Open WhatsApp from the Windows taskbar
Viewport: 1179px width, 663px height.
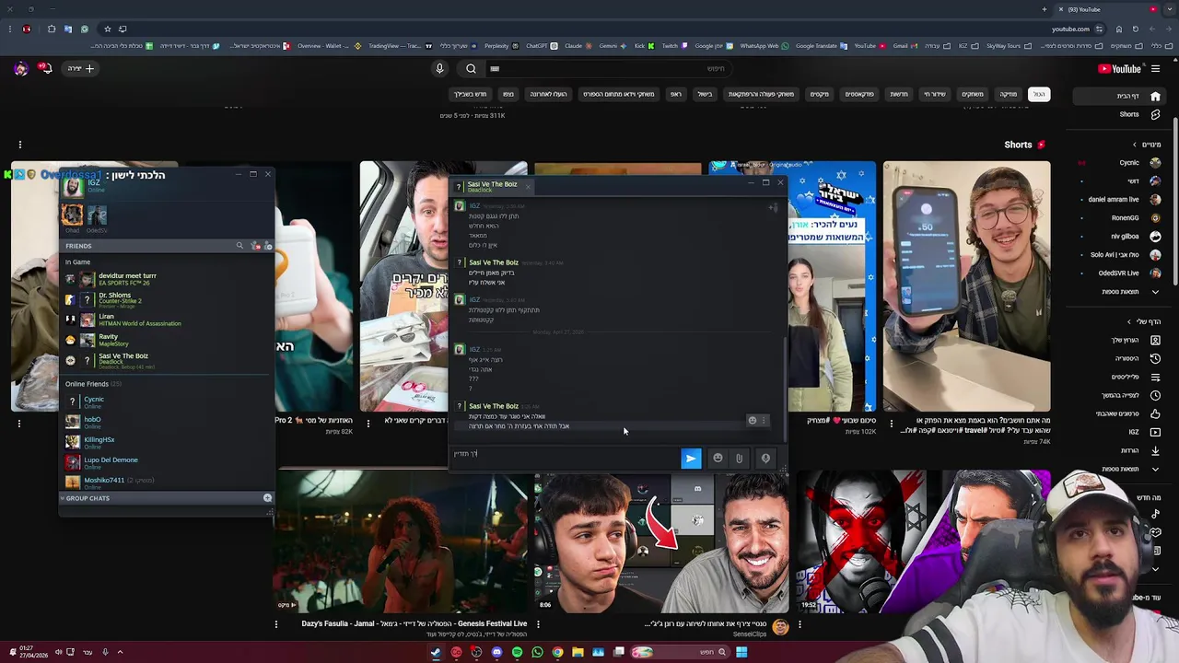(537, 652)
